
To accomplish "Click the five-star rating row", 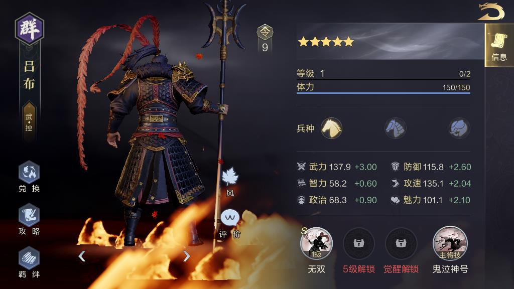I will pos(326,42).
